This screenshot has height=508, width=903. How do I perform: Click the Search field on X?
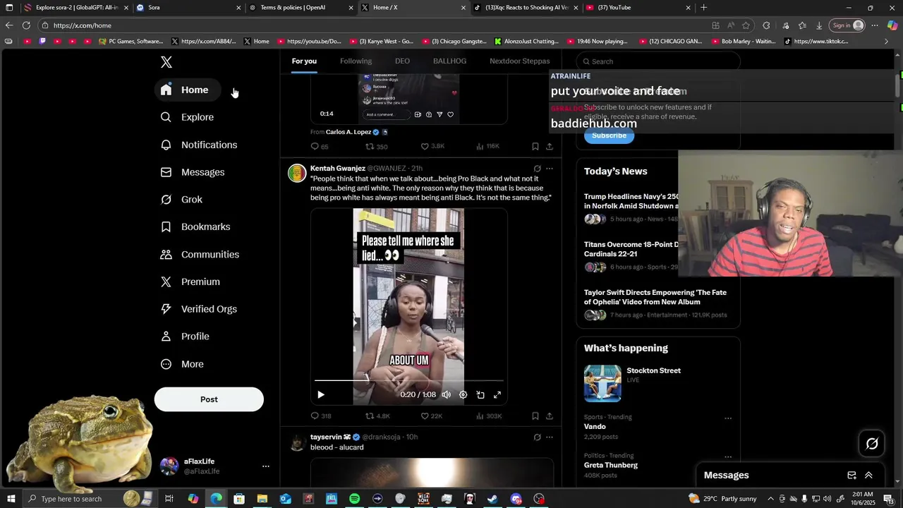pyautogui.click(x=658, y=61)
